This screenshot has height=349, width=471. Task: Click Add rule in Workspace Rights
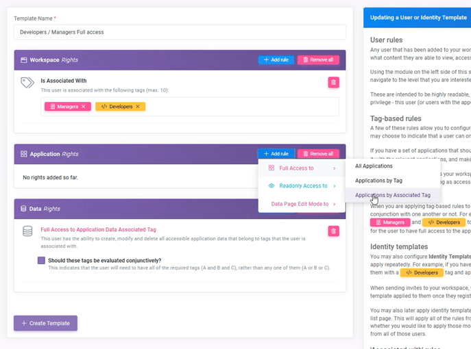(276, 60)
